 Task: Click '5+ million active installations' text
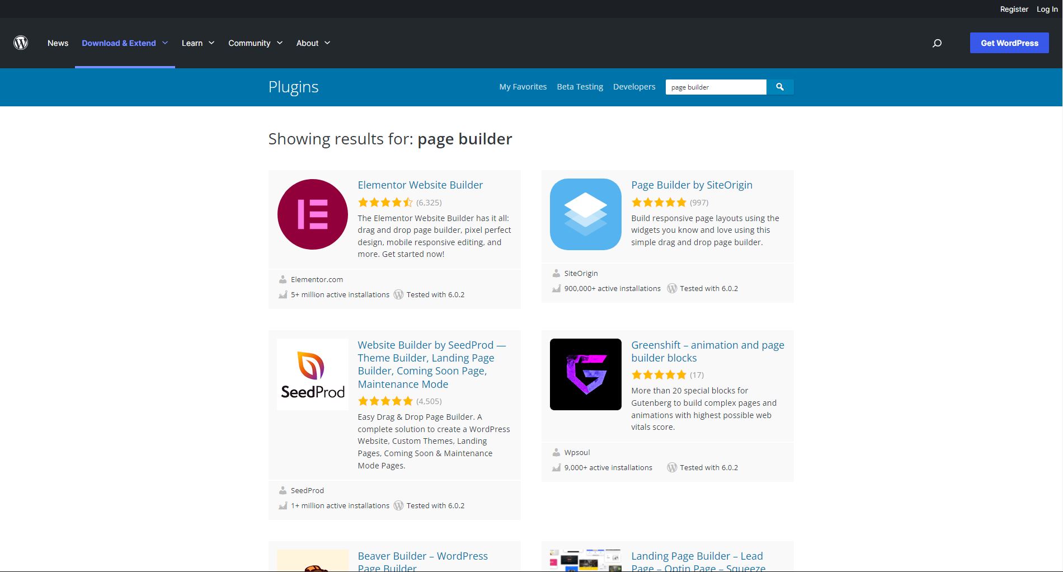coord(340,294)
